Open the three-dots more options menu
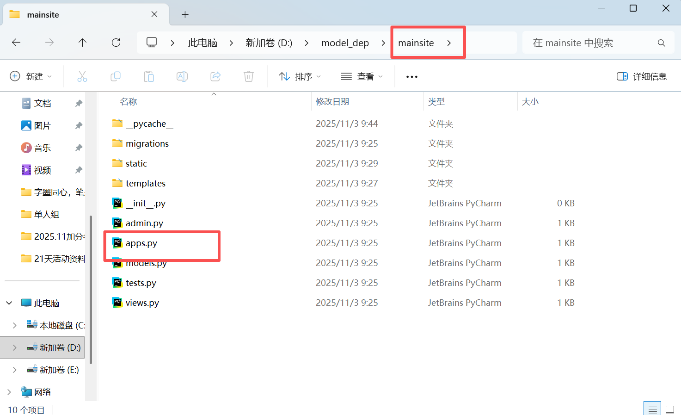 point(411,76)
